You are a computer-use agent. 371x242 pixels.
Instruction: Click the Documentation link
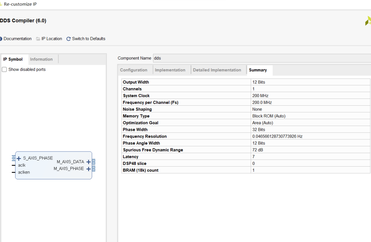(x=18, y=39)
